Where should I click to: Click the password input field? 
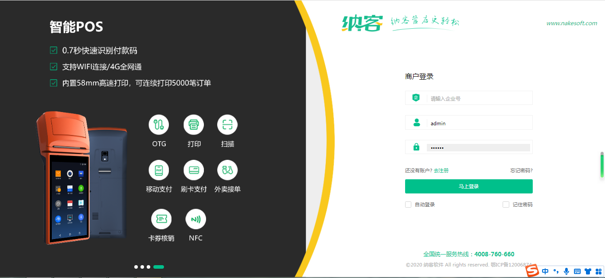478,147
